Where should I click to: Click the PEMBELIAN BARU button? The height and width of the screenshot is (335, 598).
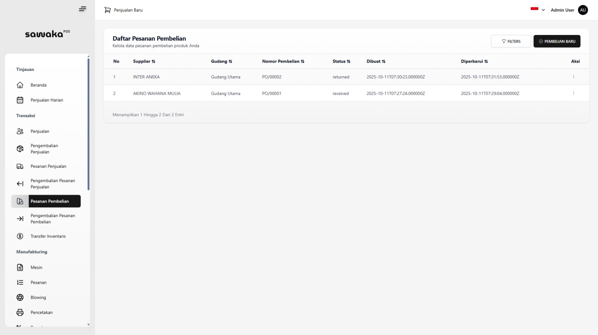pyautogui.click(x=557, y=41)
